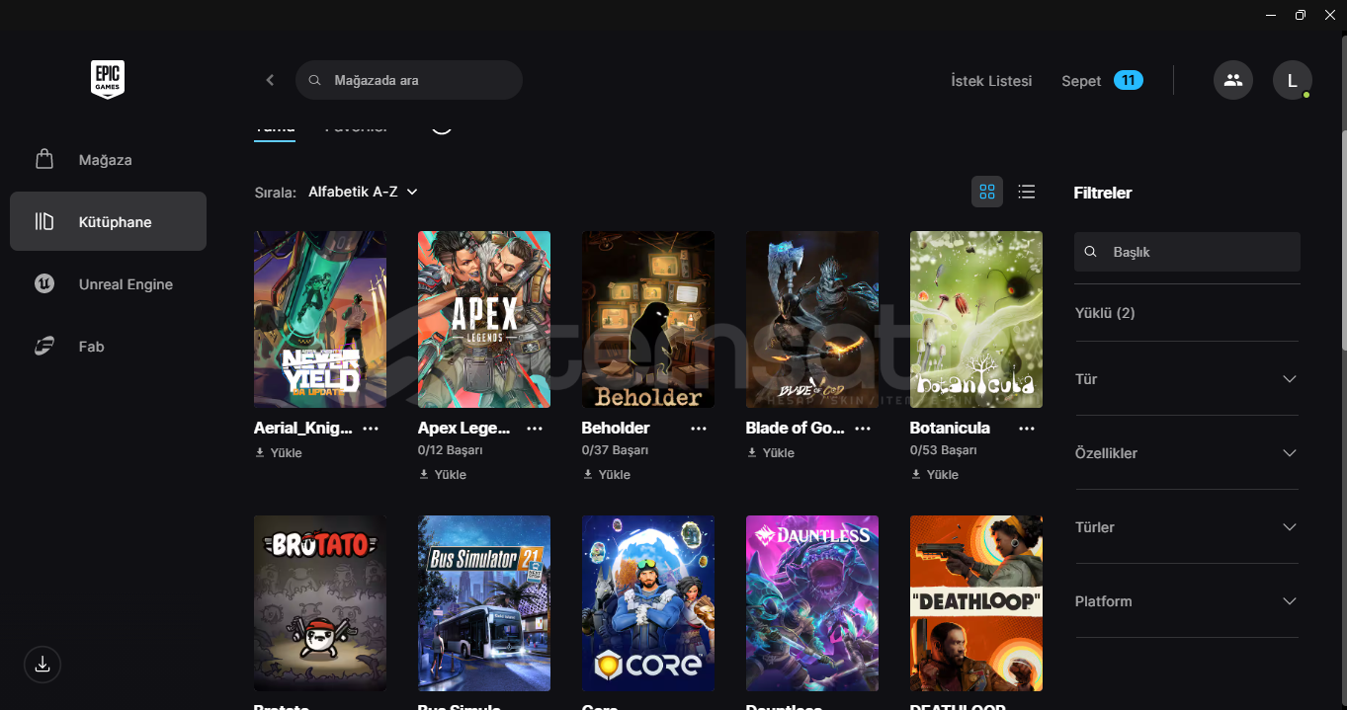Open Apex Legends cover
The image size is (1347, 710).
coord(484,319)
